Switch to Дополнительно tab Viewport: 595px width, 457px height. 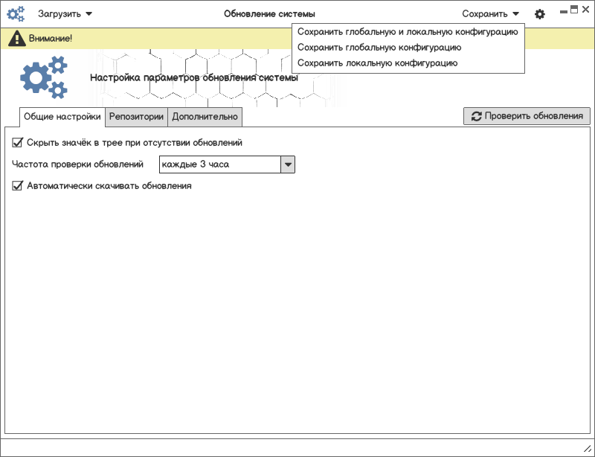click(x=205, y=117)
